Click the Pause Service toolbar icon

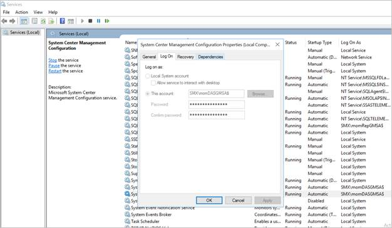[98, 21]
